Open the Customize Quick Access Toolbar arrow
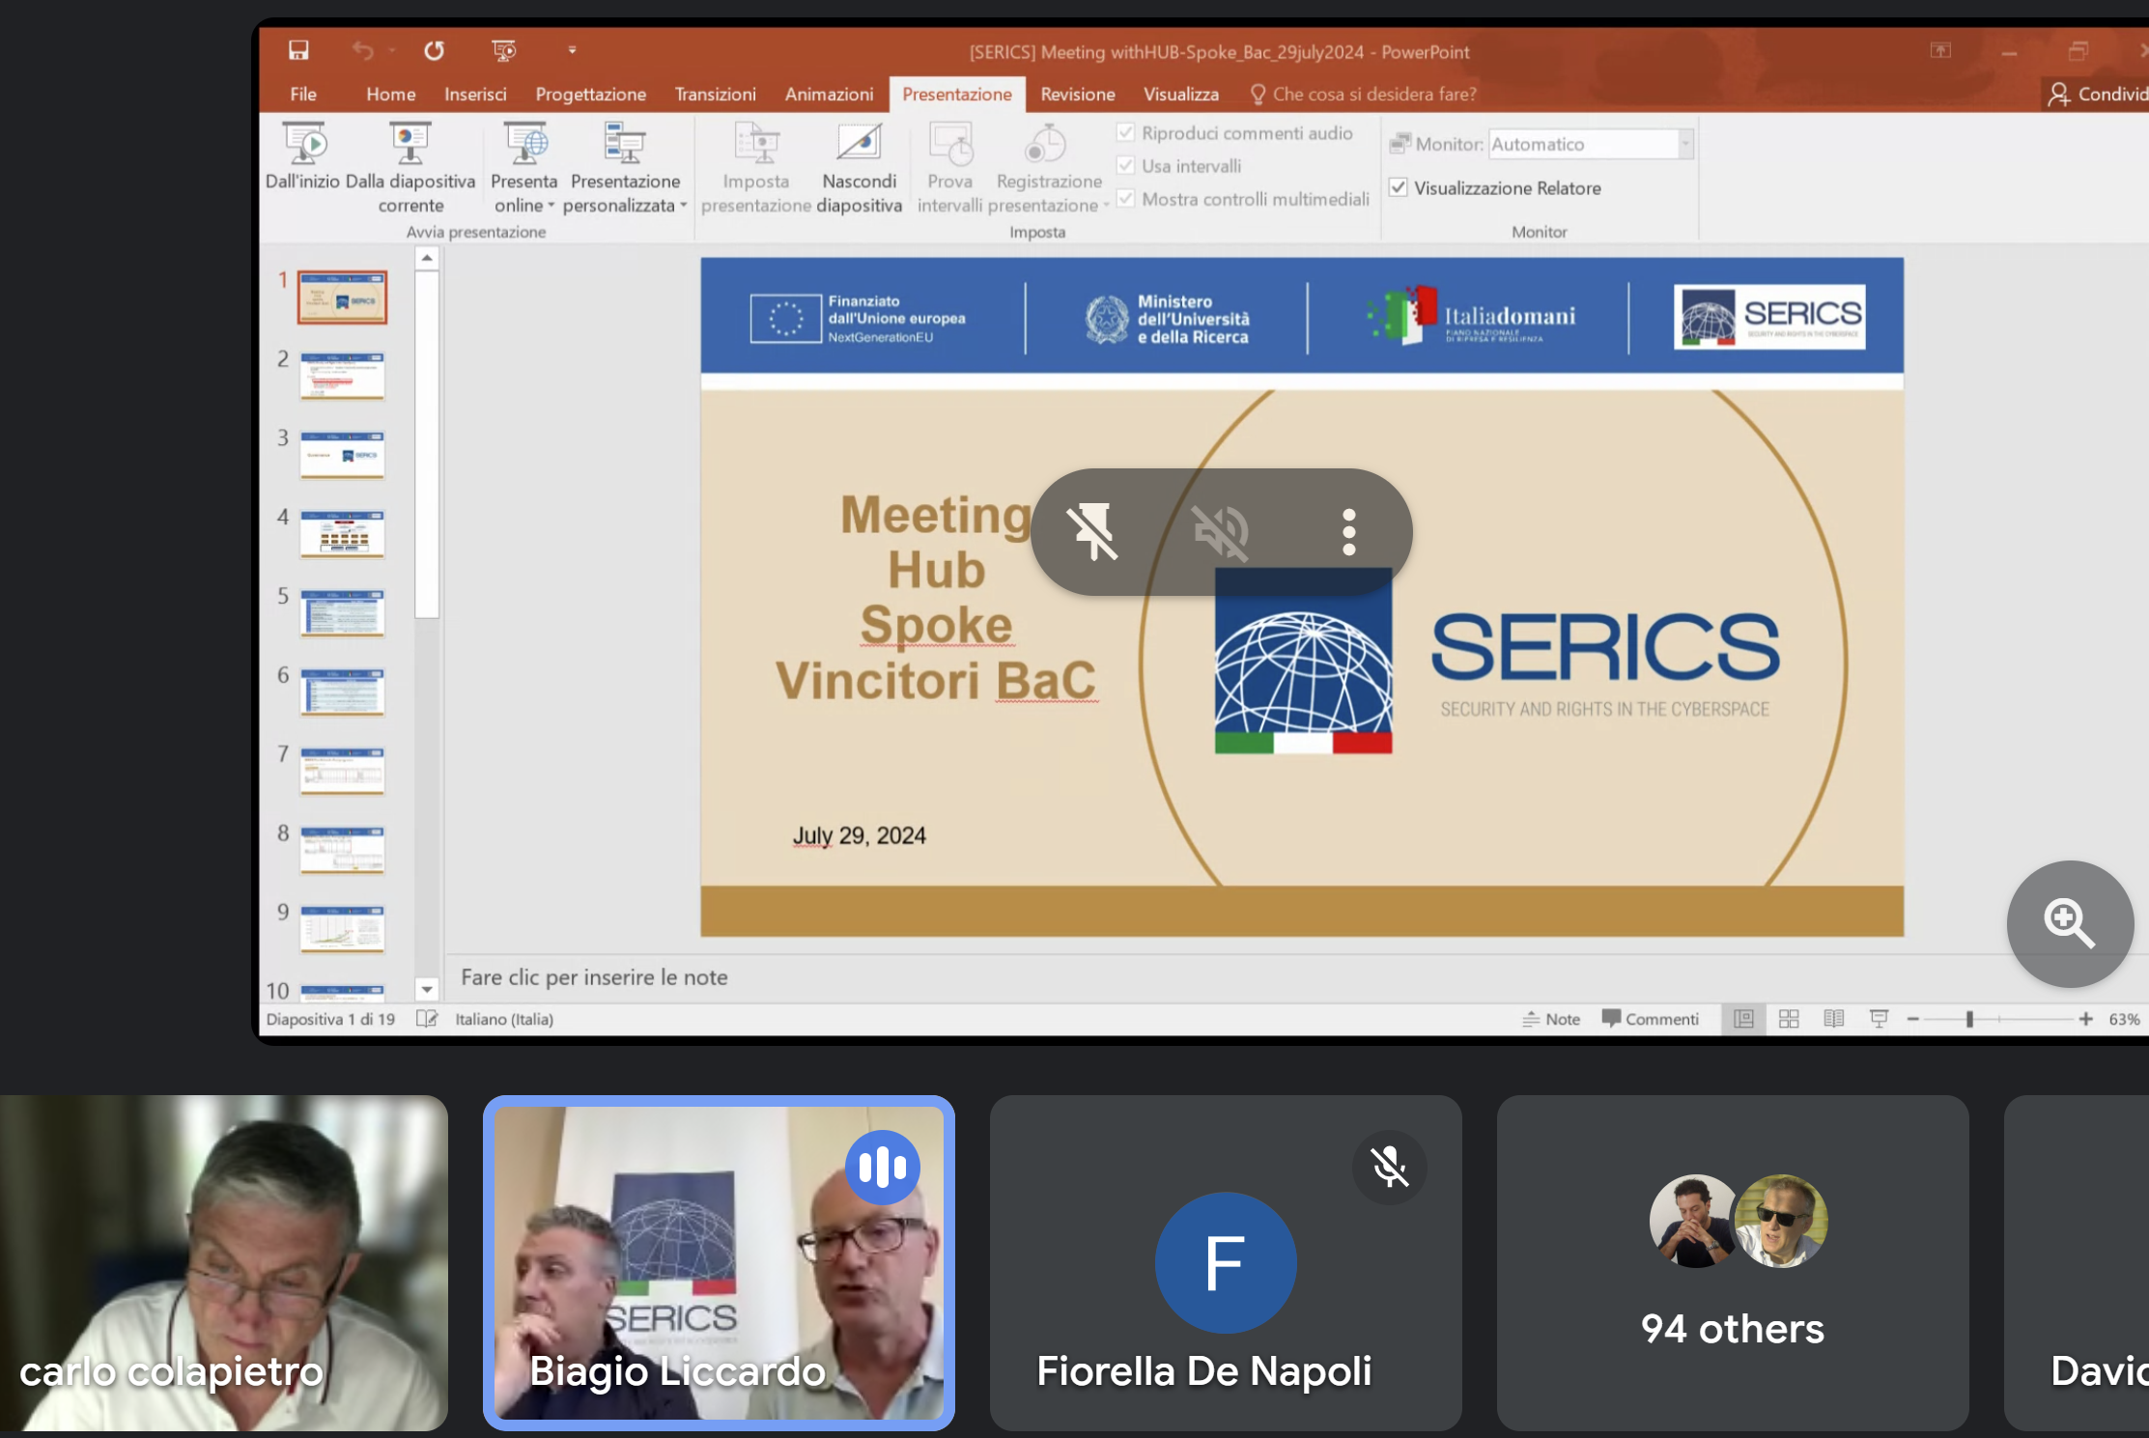The image size is (2149, 1438). 572,50
